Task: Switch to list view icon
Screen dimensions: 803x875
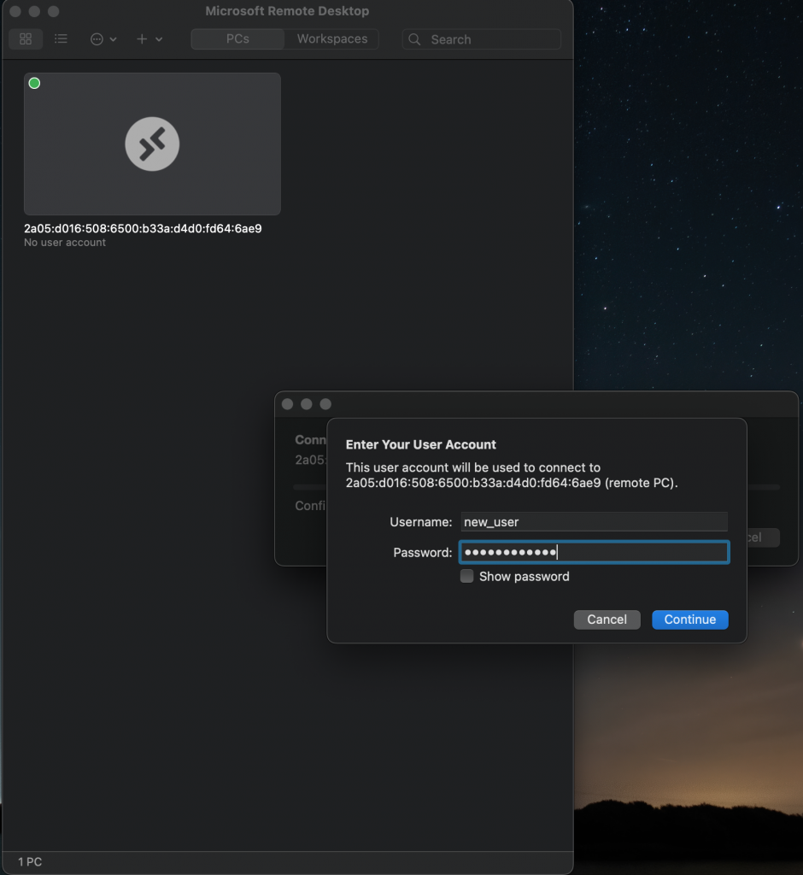Action: point(61,39)
